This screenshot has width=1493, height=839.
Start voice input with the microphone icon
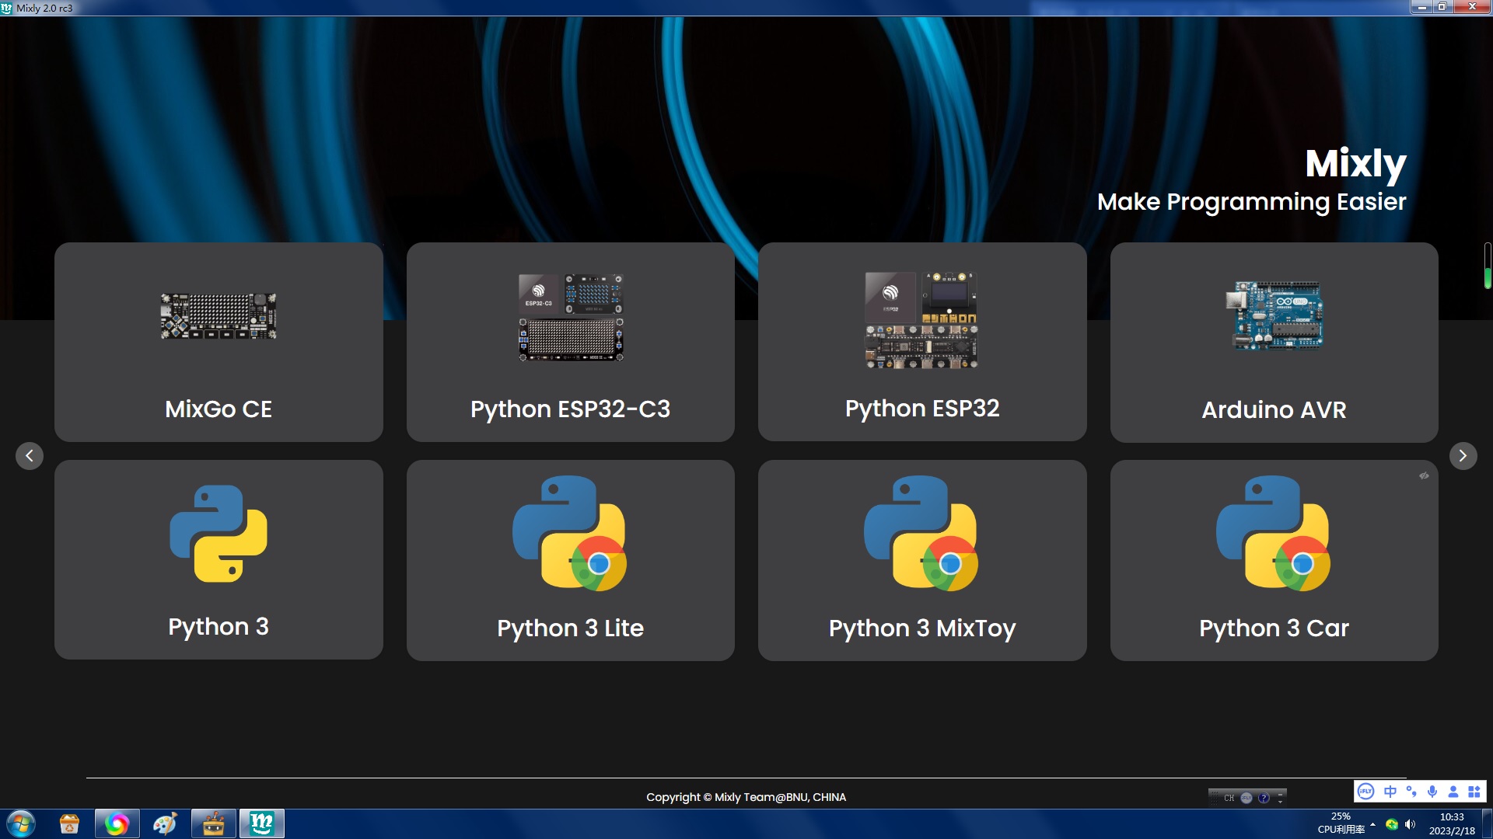click(1432, 792)
